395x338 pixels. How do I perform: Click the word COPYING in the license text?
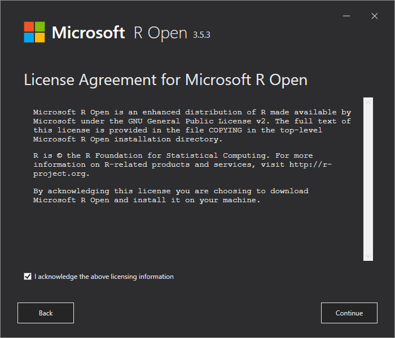coord(225,130)
